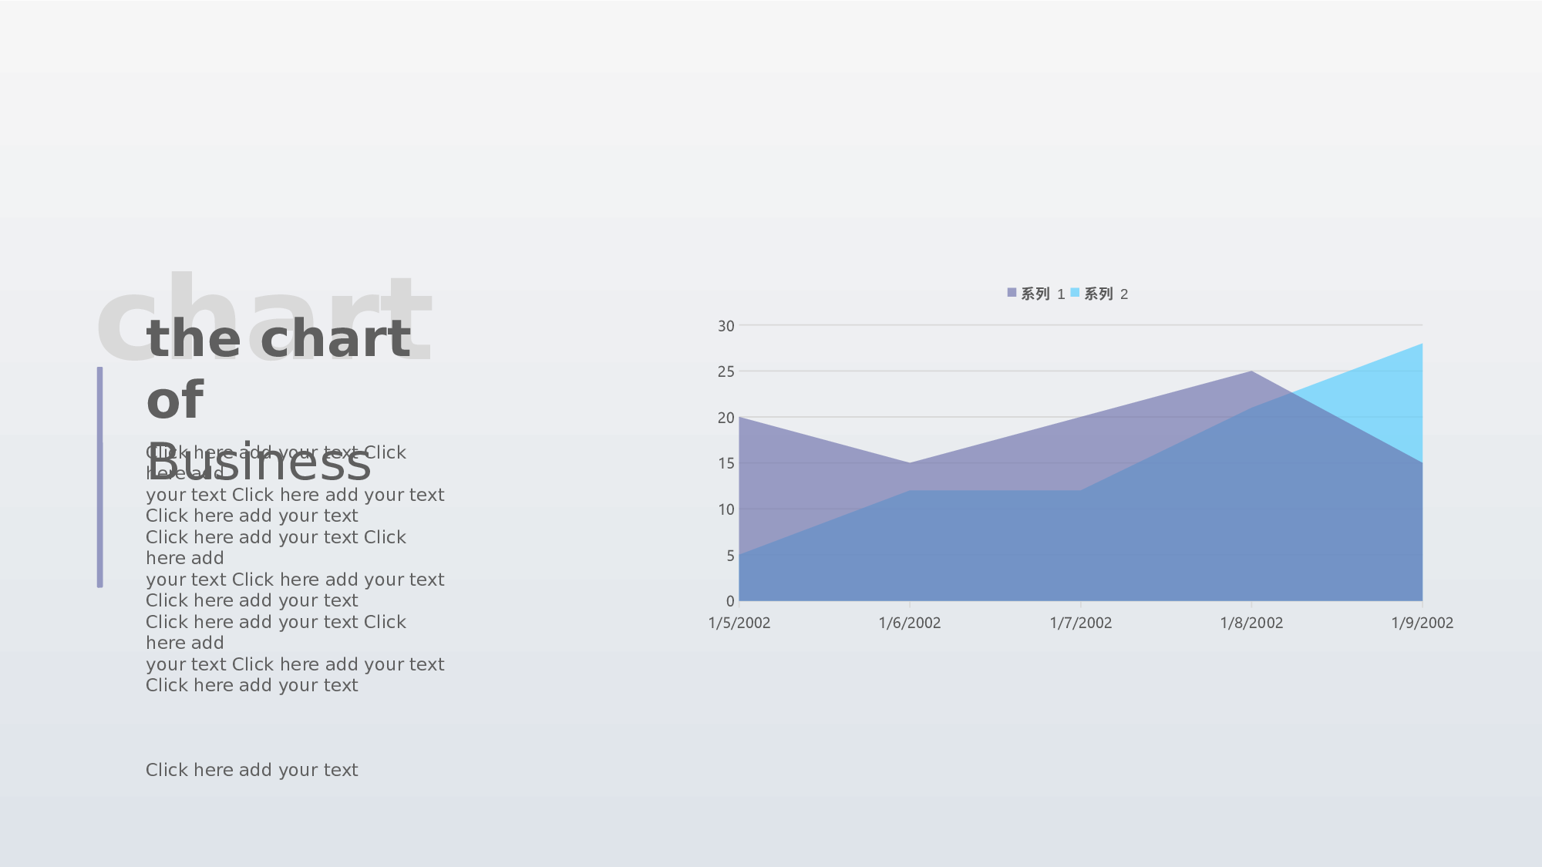Click the 'Business' heading text

click(x=259, y=462)
